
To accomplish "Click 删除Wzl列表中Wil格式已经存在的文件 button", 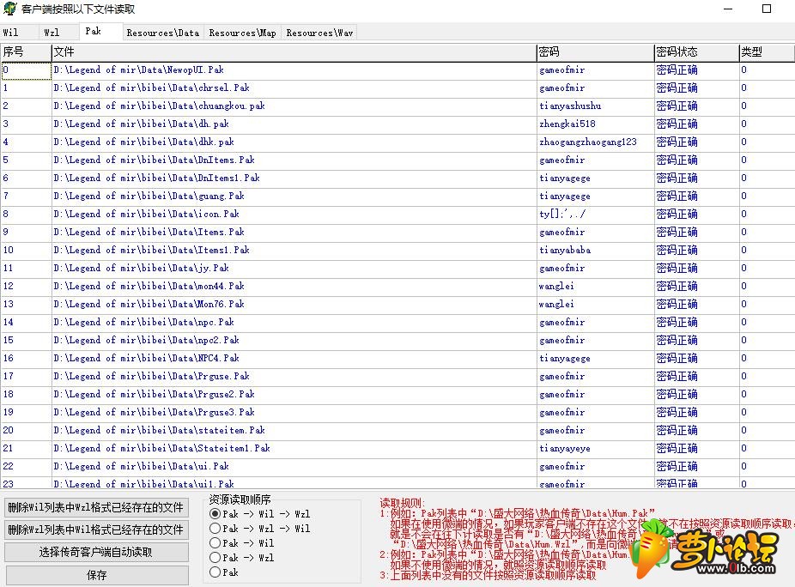I will coord(97,530).
